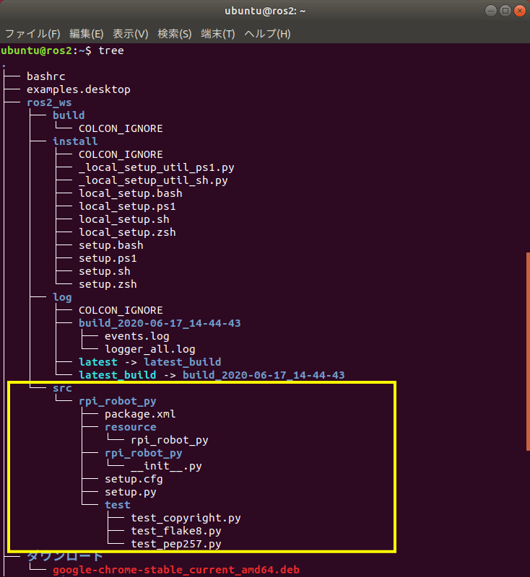Click rpi_robot_py directory above __init__.py

coord(143,454)
